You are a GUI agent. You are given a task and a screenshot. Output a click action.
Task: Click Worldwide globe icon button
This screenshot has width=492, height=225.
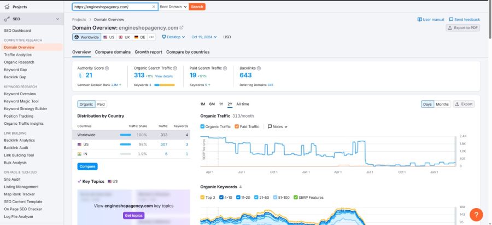[x=86, y=37]
